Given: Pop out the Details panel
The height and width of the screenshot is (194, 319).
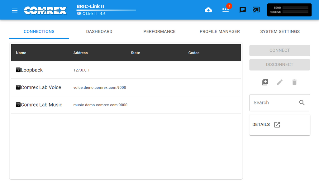Looking at the screenshot, I should 277,125.
